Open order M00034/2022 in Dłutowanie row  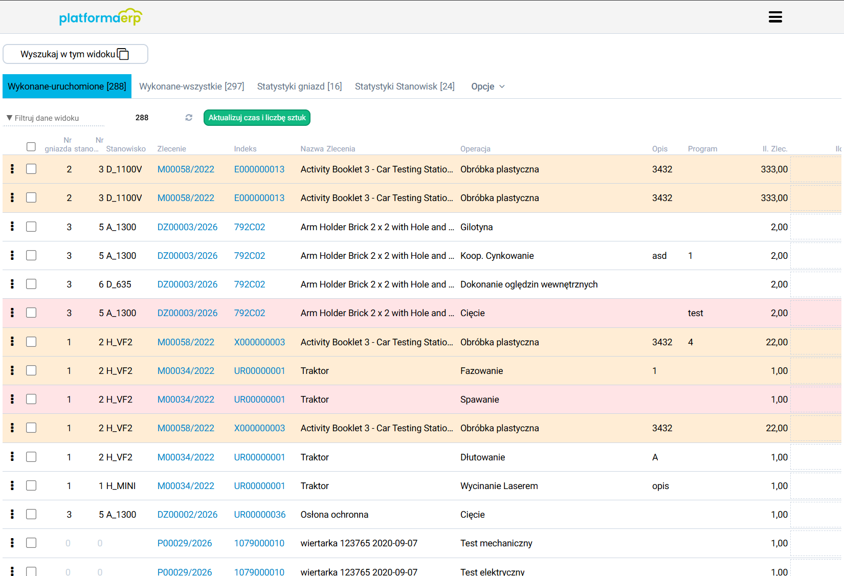pyautogui.click(x=186, y=457)
